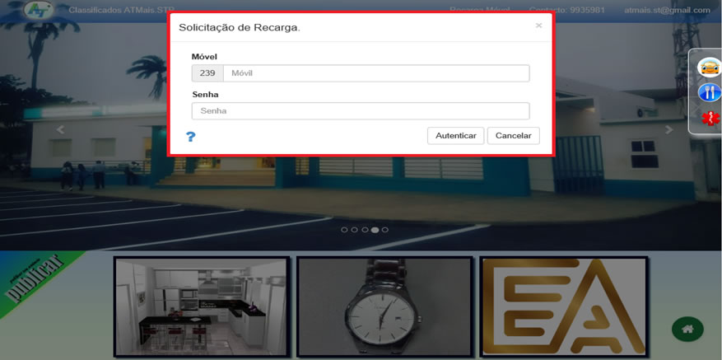This screenshot has width=722, height=360.
Task: Open the restaurant fork and knife icon
Action: coord(709,92)
